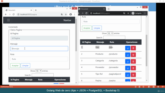The width and height of the screenshot is (165, 93).
Task: Select /paginatiporol route cell
Action: (x=115, y=74)
